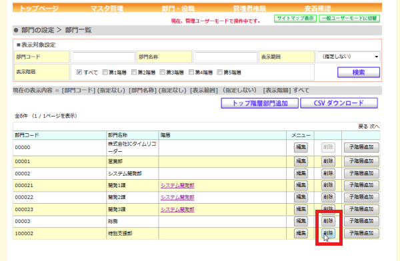
Task: Click the サイトマップ表示 button
Action: point(295,19)
